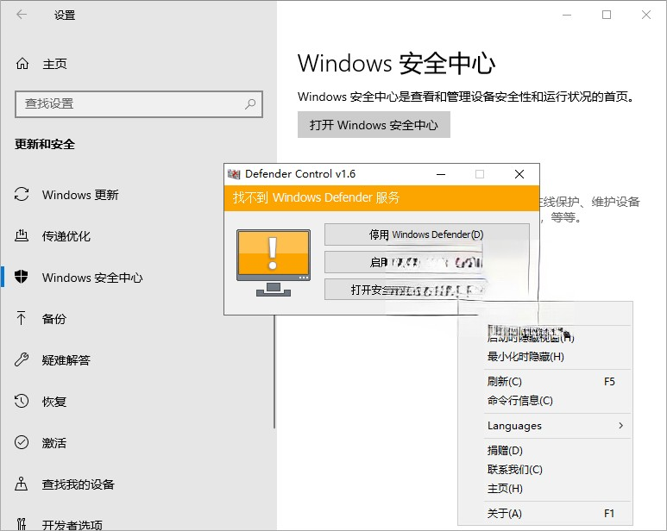Close the Defender Control window
The height and width of the screenshot is (531, 667).
519,174
